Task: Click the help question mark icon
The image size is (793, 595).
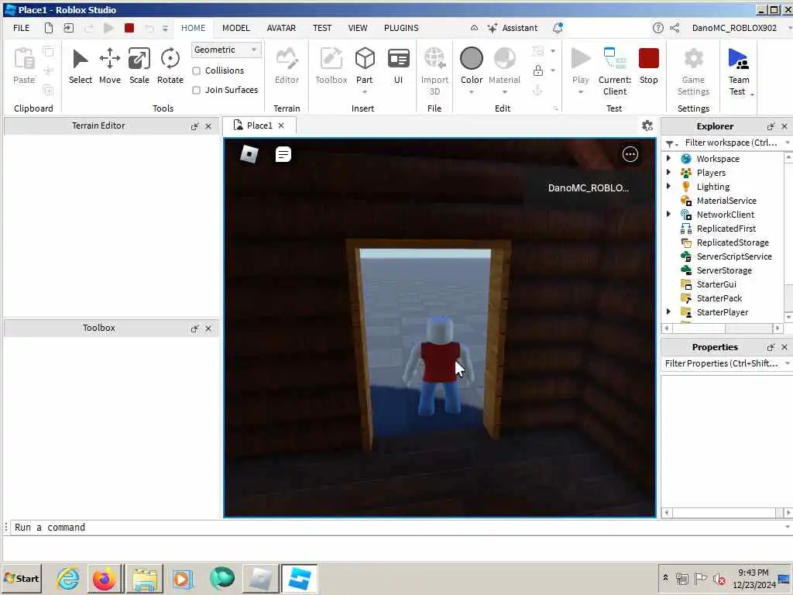Action: click(x=658, y=28)
